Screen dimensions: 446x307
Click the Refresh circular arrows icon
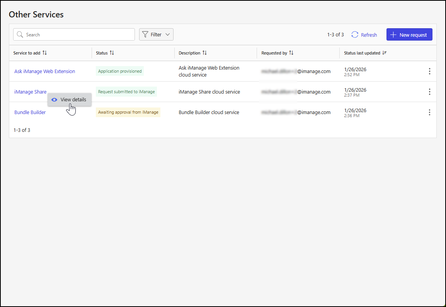(355, 35)
